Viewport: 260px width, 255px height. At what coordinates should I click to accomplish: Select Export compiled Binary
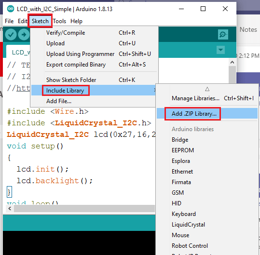pos(94,65)
